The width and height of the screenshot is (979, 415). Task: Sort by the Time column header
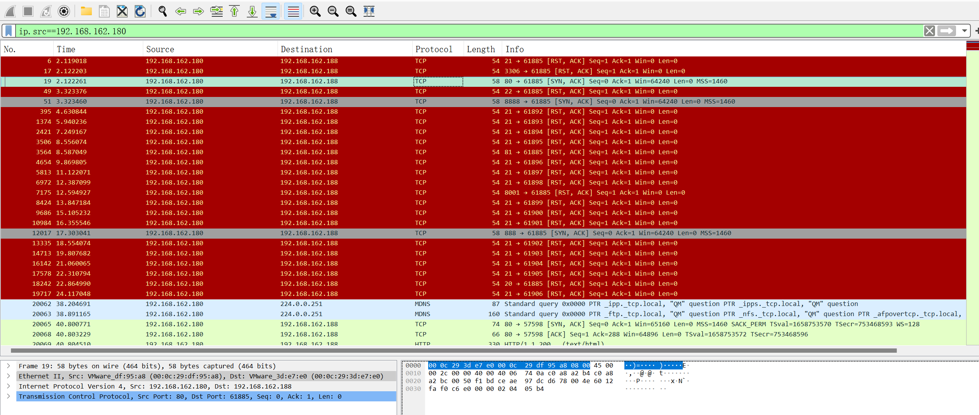[x=98, y=49]
